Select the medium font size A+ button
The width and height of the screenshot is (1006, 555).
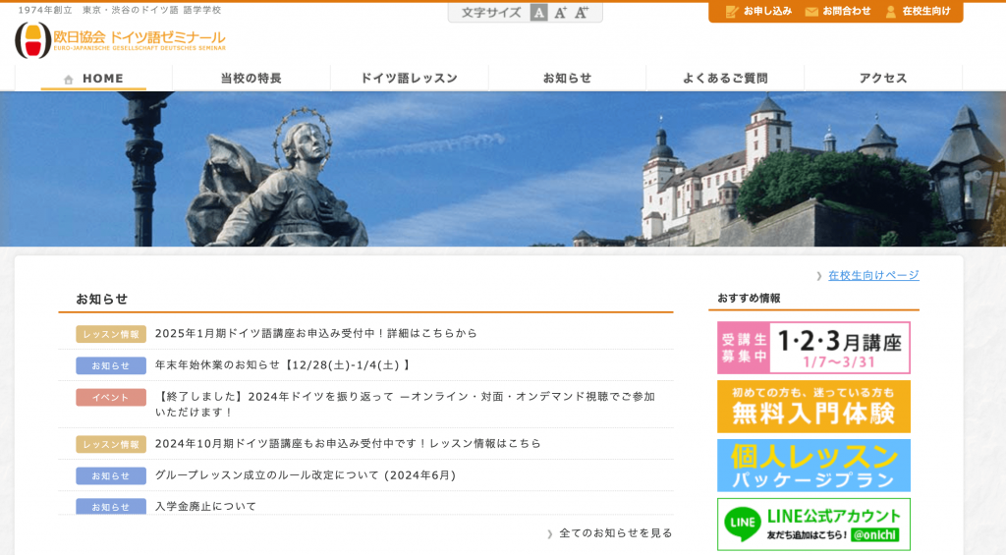click(560, 12)
